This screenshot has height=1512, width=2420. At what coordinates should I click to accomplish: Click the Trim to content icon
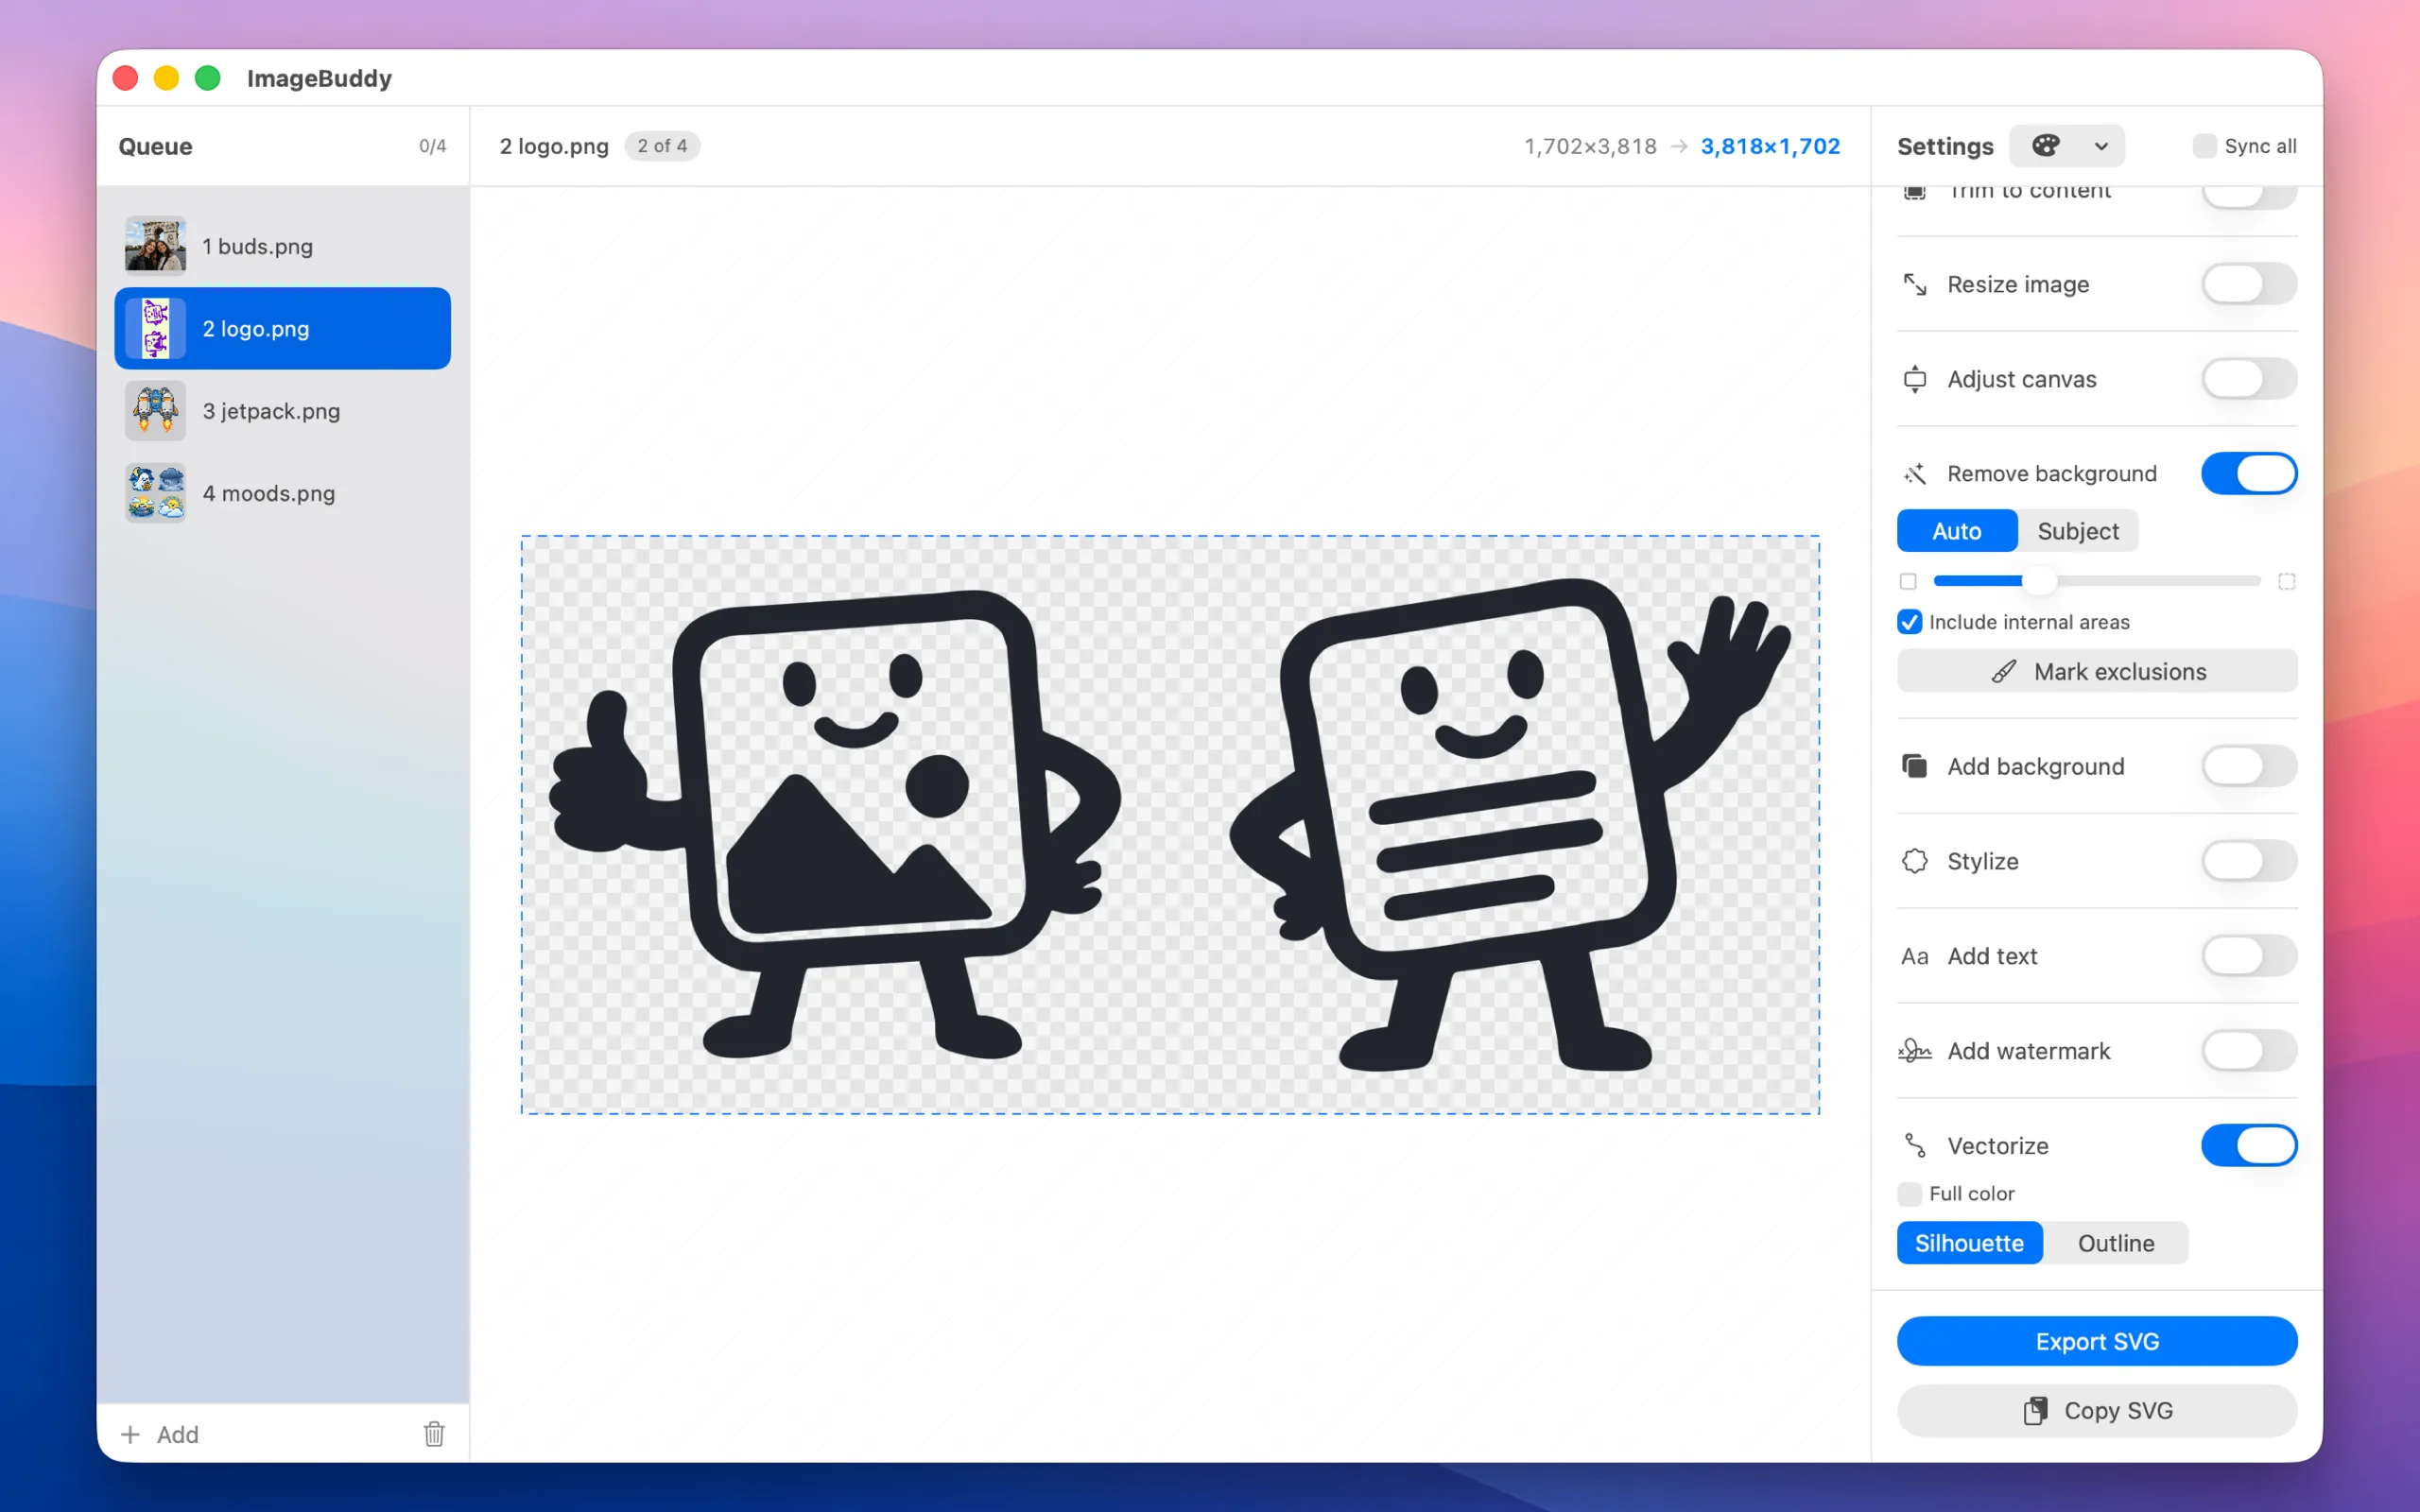pyautogui.click(x=1914, y=192)
